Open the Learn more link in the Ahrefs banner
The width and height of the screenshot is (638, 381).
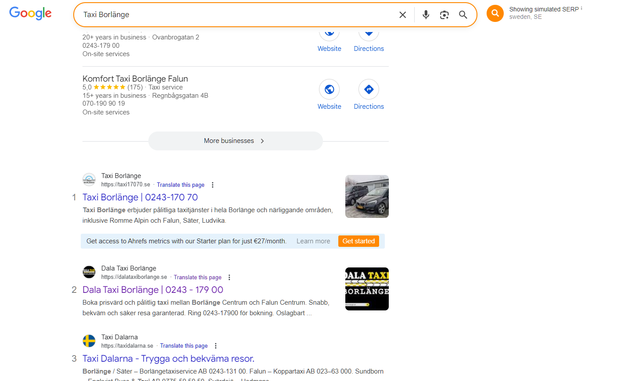pyautogui.click(x=313, y=241)
